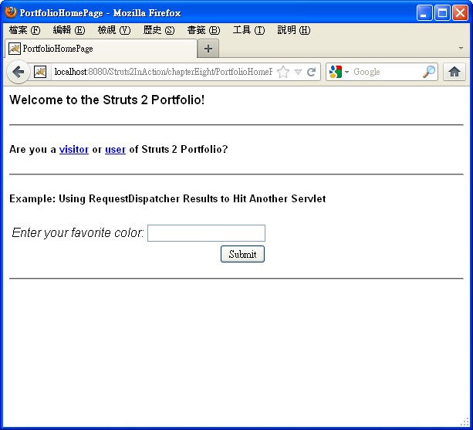Viewport: 473px width, 430px height.
Task: Click the localhost URL address bar
Action: coord(163,72)
